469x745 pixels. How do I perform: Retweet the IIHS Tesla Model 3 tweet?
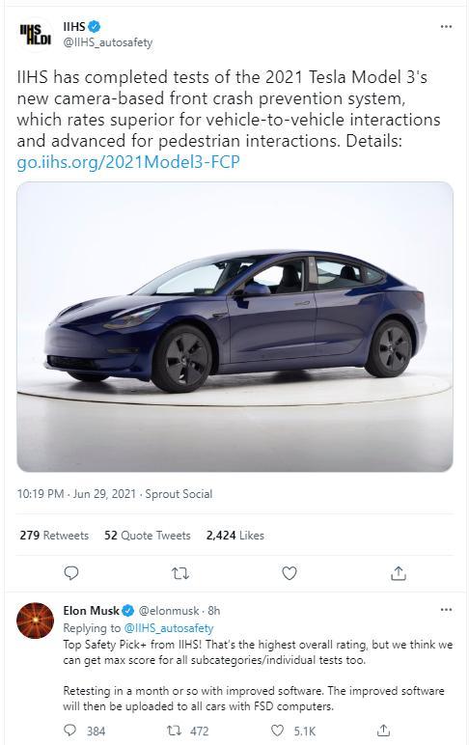click(x=180, y=573)
